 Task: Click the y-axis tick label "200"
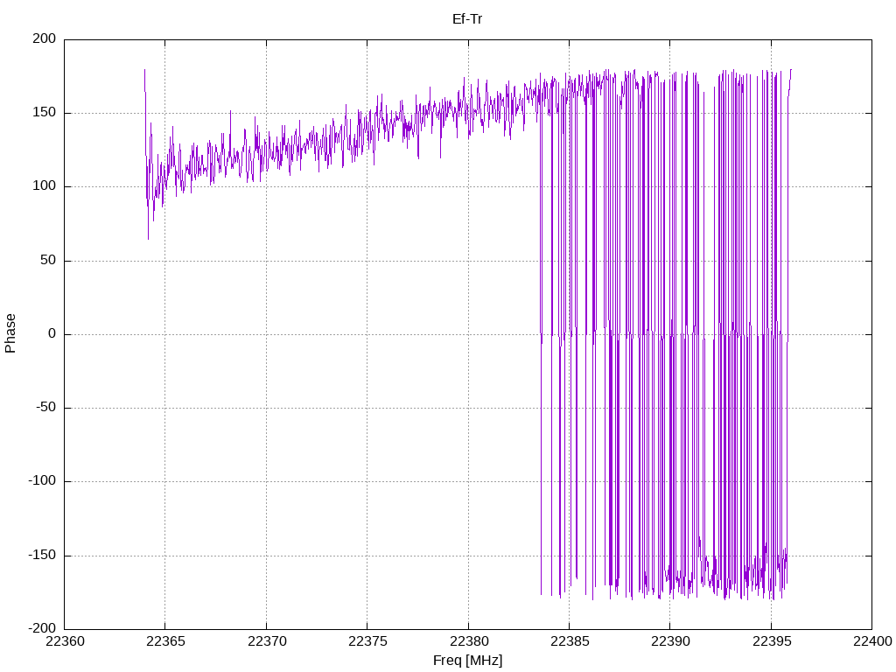[x=45, y=38]
